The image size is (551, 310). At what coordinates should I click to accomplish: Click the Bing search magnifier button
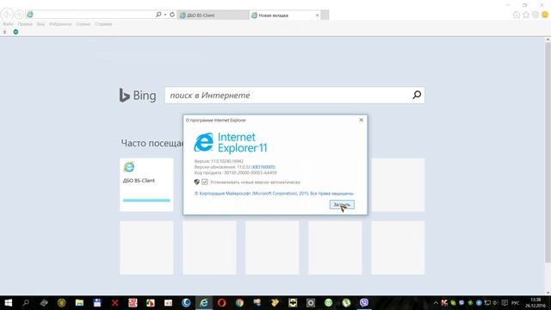pos(417,95)
